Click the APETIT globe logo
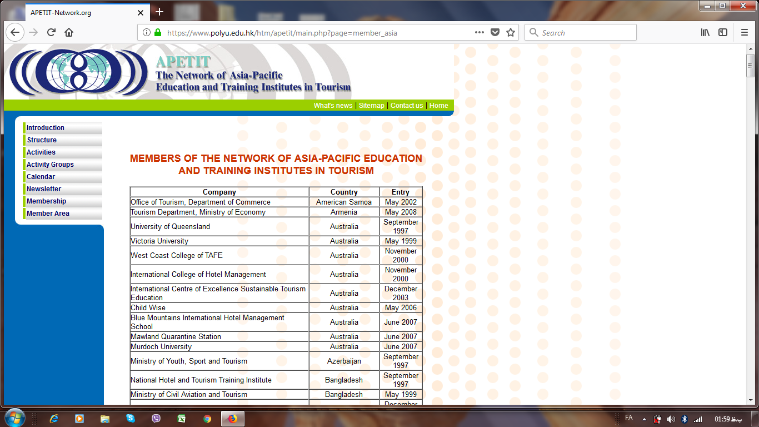This screenshot has width=759, height=427. pos(78,73)
